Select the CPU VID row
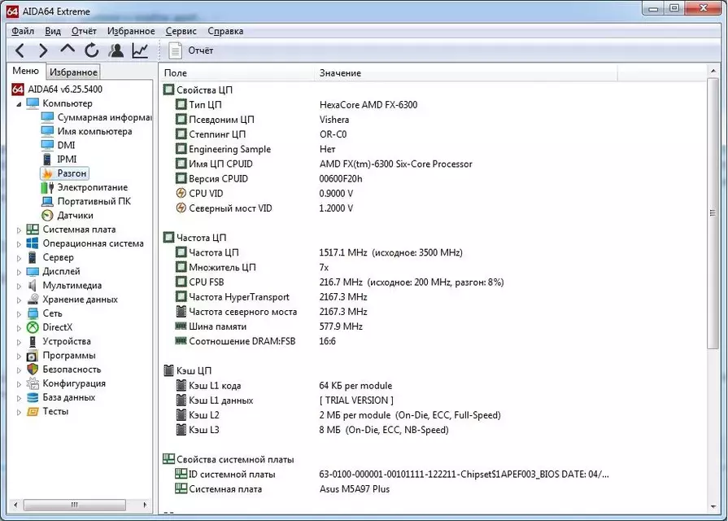The width and height of the screenshot is (728, 521). (x=432, y=194)
